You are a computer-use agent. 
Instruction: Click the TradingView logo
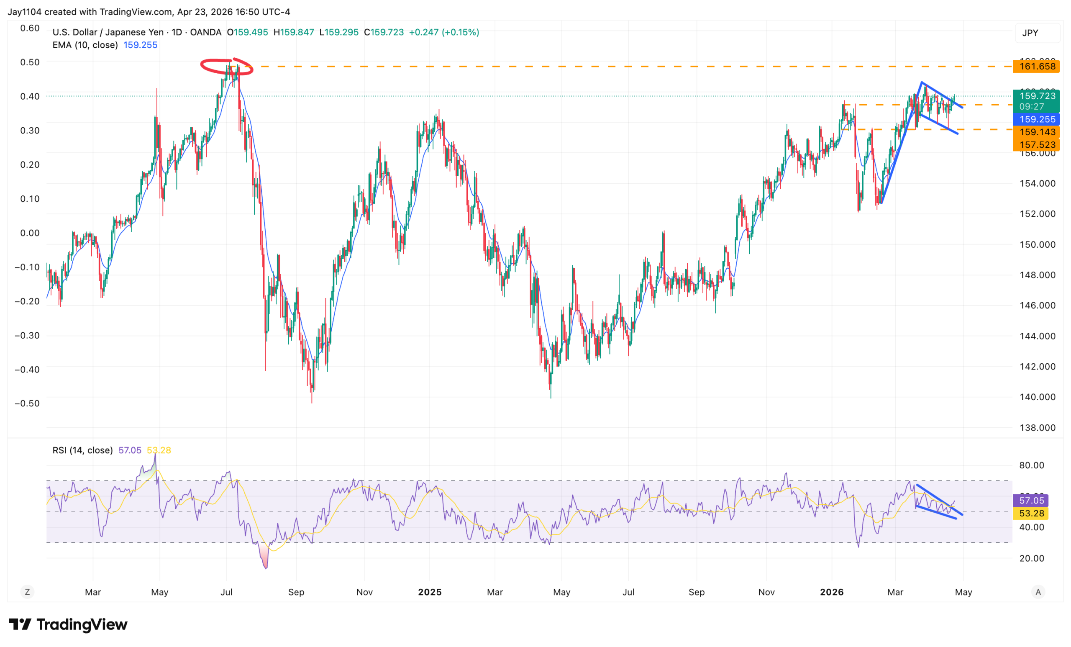(x=68, y=624)
